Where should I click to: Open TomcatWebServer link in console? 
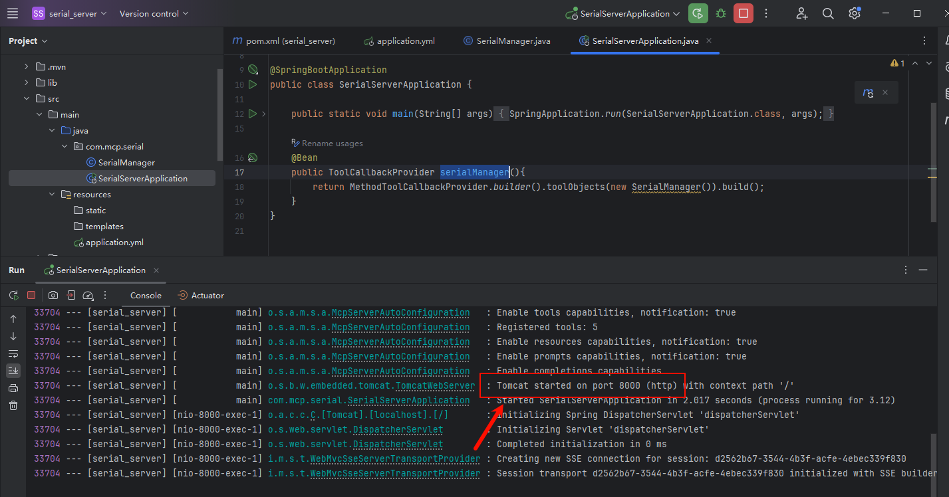(x=436, y=385)
